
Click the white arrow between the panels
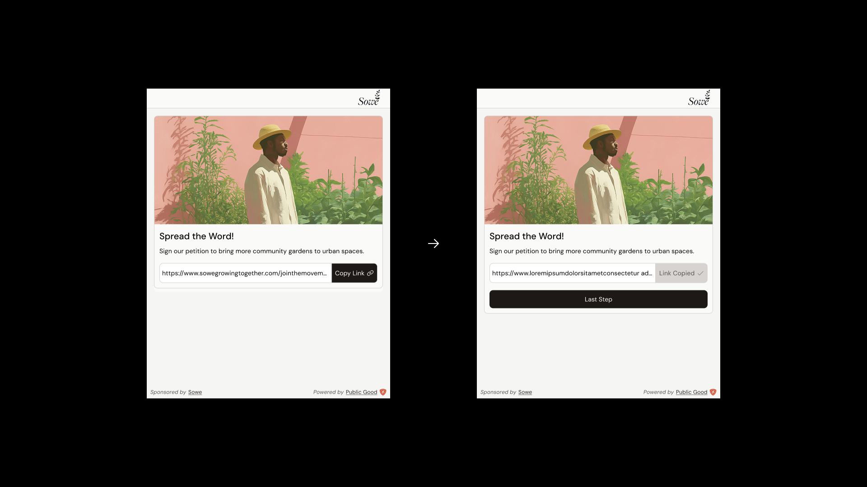tap(433, 243)
